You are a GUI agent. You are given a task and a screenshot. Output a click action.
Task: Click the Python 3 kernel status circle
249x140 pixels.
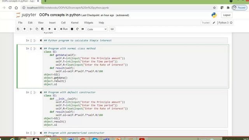tap(231, 23)
